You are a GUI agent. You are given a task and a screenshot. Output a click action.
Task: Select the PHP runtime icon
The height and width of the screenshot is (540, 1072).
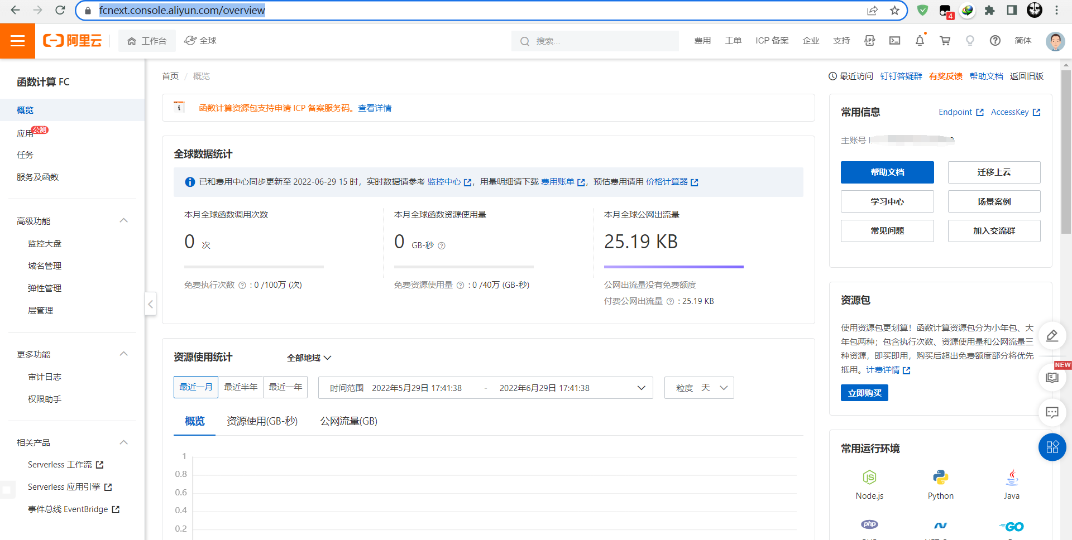click(869, 524)
